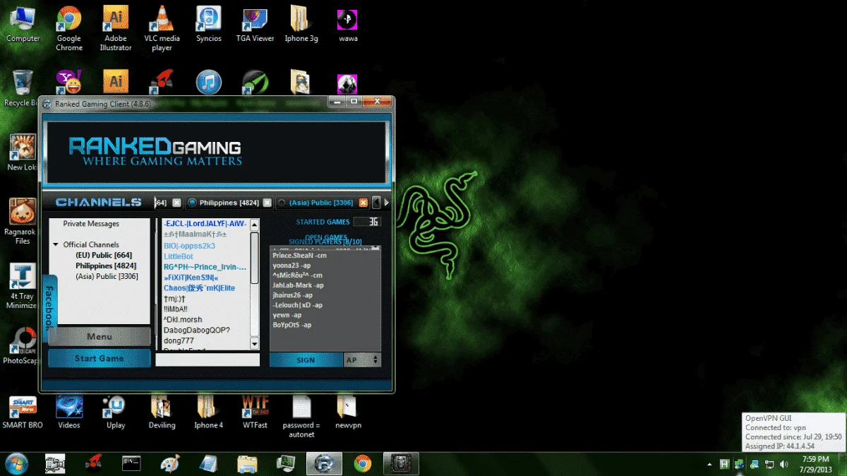The image size is (847, 476).
Task: Select Private Messages in the channel tree
Action: pos(91,224)
